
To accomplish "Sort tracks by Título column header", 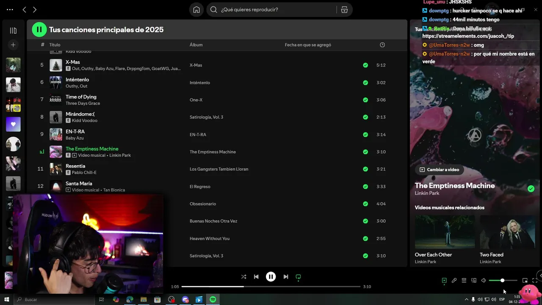I will pyautogui.click(x=55, y=45).
